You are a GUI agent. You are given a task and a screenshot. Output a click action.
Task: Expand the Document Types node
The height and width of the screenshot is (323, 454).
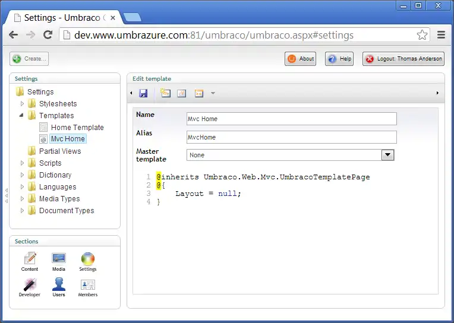22,210
